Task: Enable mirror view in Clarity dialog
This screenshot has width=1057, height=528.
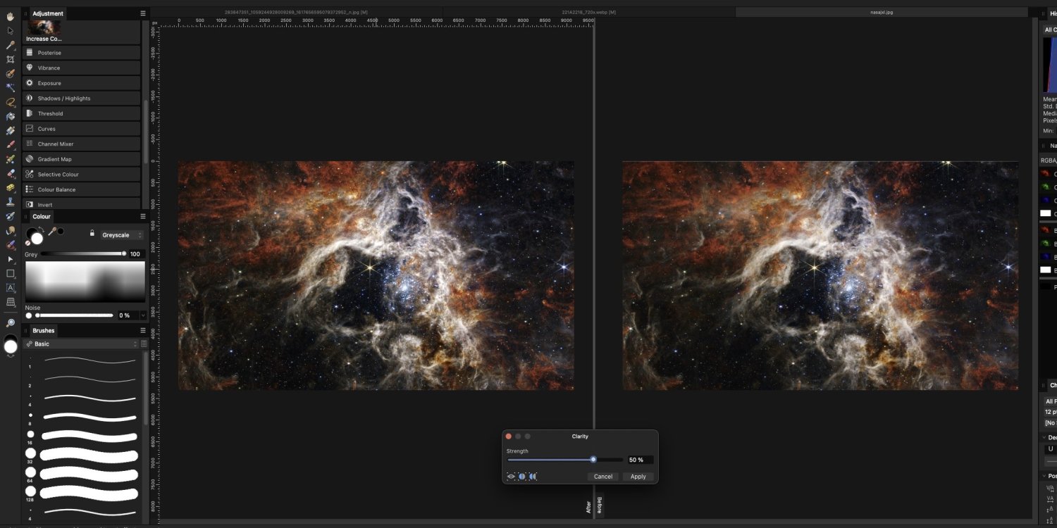Action: (533, 477)
